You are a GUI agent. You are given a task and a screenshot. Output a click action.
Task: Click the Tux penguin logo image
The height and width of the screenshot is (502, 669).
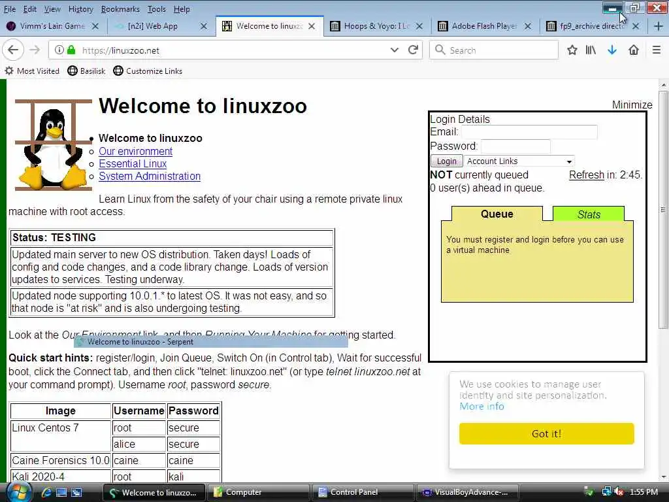click(54, 145)
